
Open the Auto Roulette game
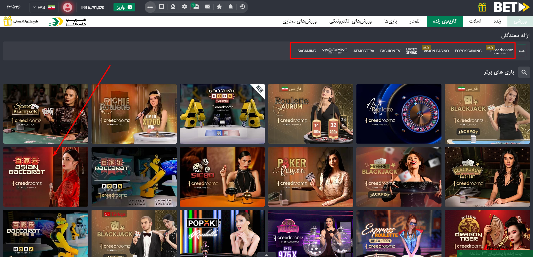[x=399, y=114]
